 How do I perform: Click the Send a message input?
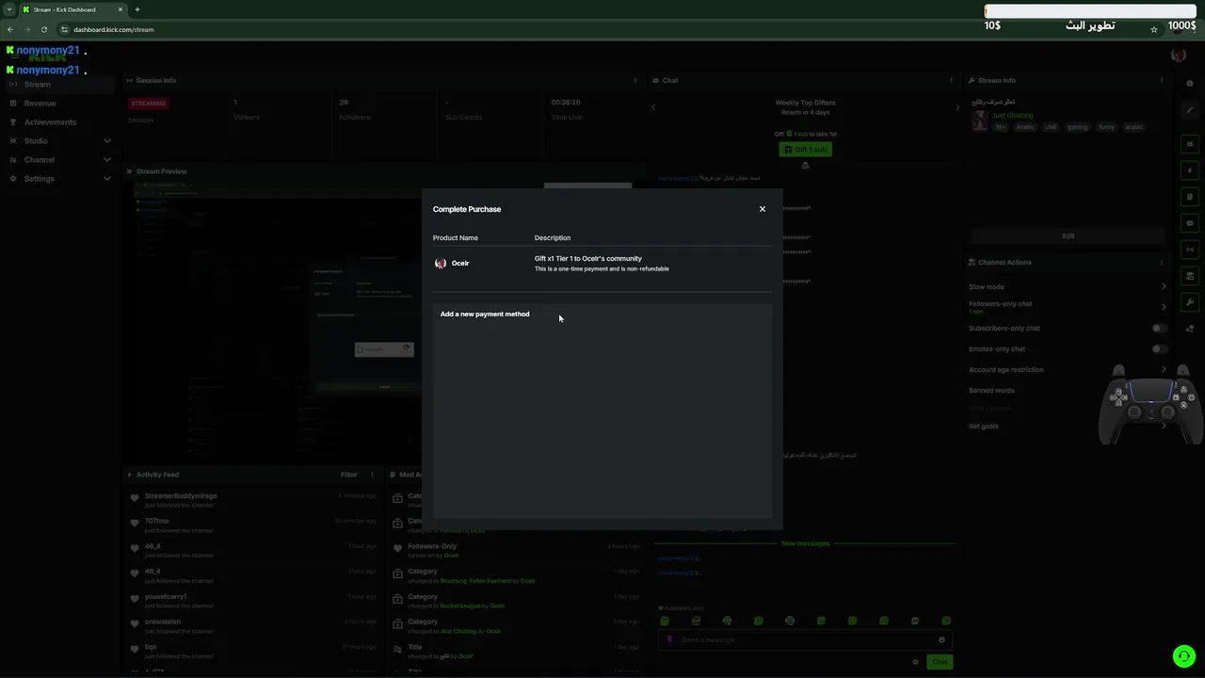805,640
